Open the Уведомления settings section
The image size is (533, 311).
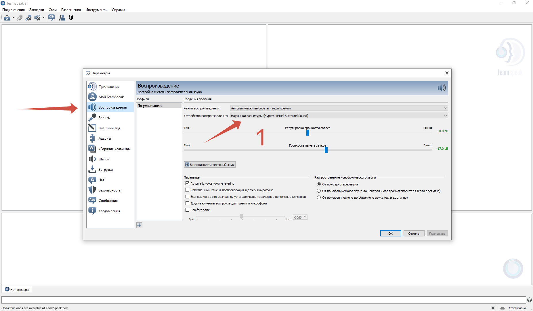click(110, 211)
